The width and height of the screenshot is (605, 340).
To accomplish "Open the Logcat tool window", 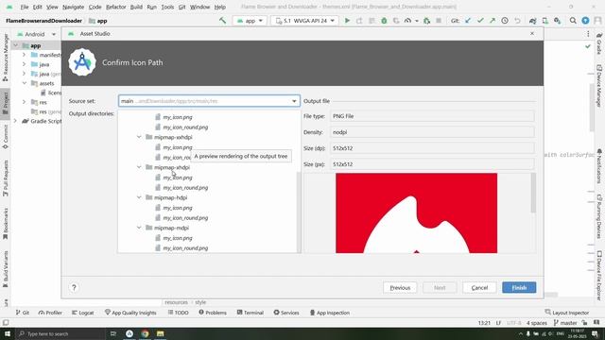I will click(x=82, y=313).
